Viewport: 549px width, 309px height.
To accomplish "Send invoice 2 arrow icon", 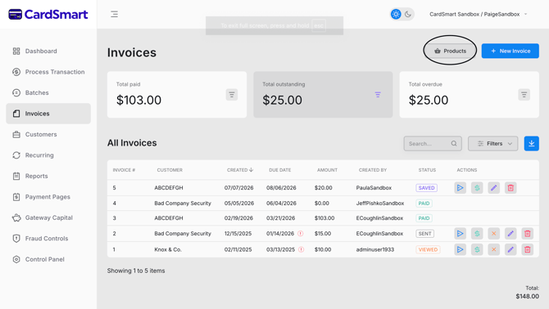I will (x=460, y=234).
